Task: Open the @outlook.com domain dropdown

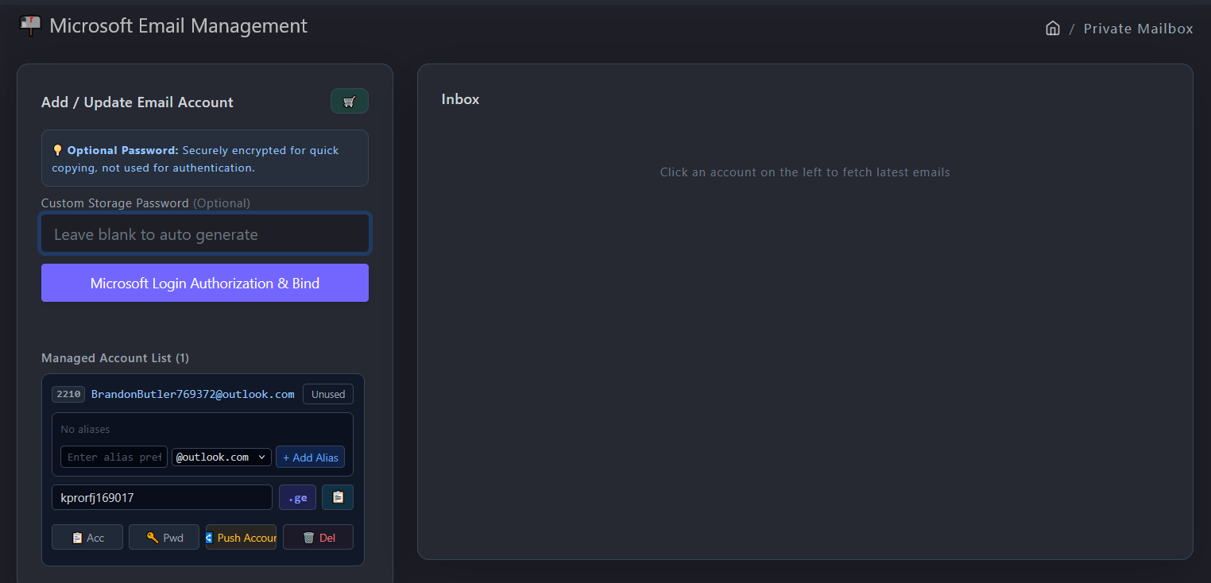Action: coord(222,457)
